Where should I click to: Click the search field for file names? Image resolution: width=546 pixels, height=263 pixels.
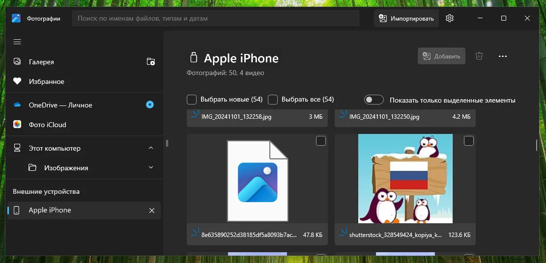coord(215,19)
